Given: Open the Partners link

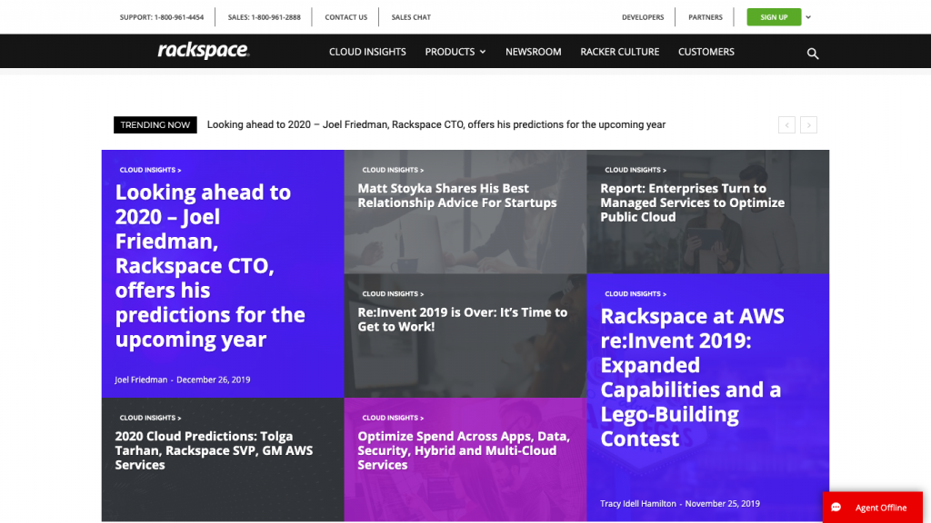Looking at the screenshot, I should click(x=706, y=17).
